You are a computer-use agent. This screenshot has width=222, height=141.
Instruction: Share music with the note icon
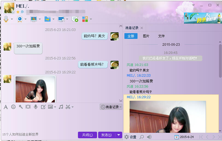[x=61, y=107]
